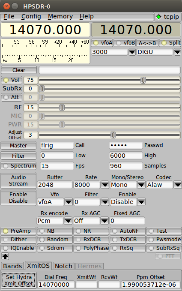Toggle the Att attenuator button
182x291 pixels.
pyautogui.click(x=12, y=97)
